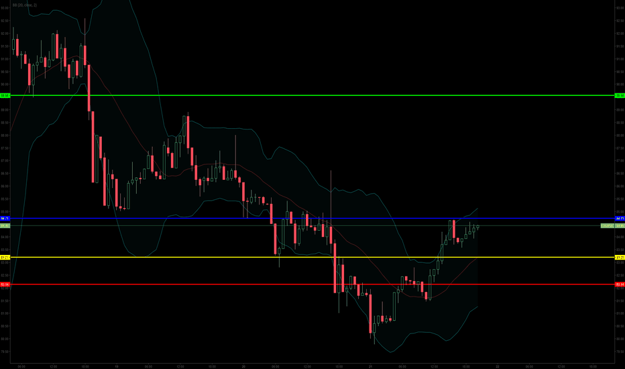Click date label 21 on time axis
625x369 pixels.
370,366
